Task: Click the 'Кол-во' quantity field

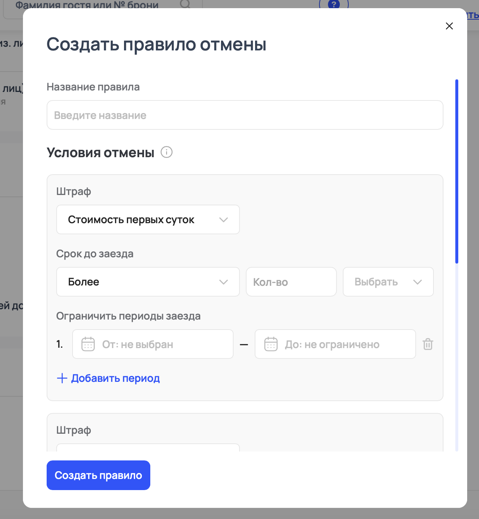Action: [x=291, y=282]
